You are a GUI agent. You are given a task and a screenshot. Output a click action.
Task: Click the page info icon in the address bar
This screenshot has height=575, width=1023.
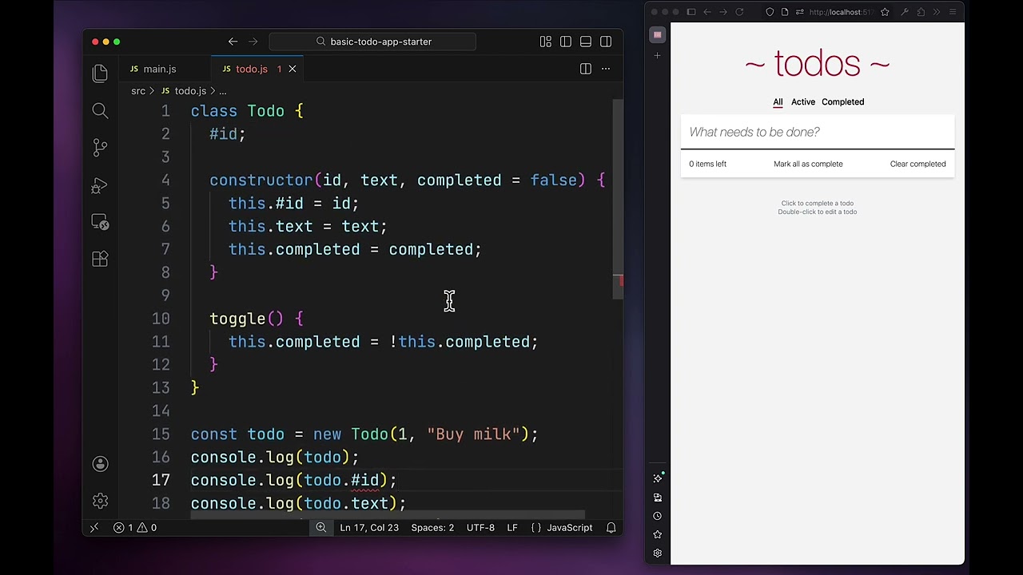[x=785, y=12]
